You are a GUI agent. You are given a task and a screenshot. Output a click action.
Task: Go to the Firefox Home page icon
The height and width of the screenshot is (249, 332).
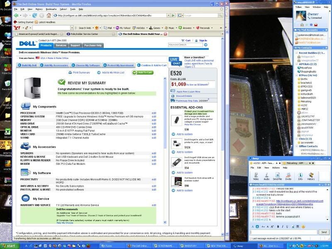coord(49,15)
